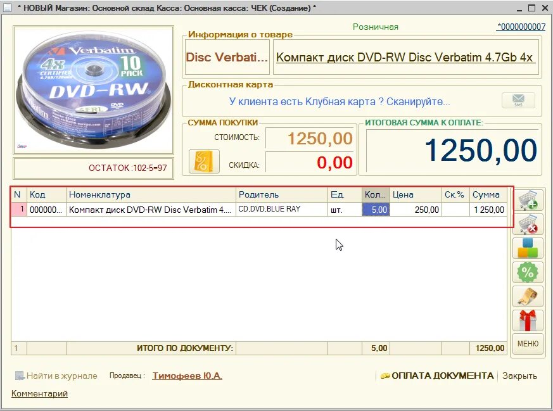Click the Родитель column header
553x411 pixels.
(x=282, y=194)
